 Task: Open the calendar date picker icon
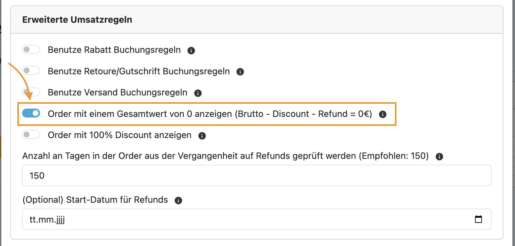[x=478, y=219]
